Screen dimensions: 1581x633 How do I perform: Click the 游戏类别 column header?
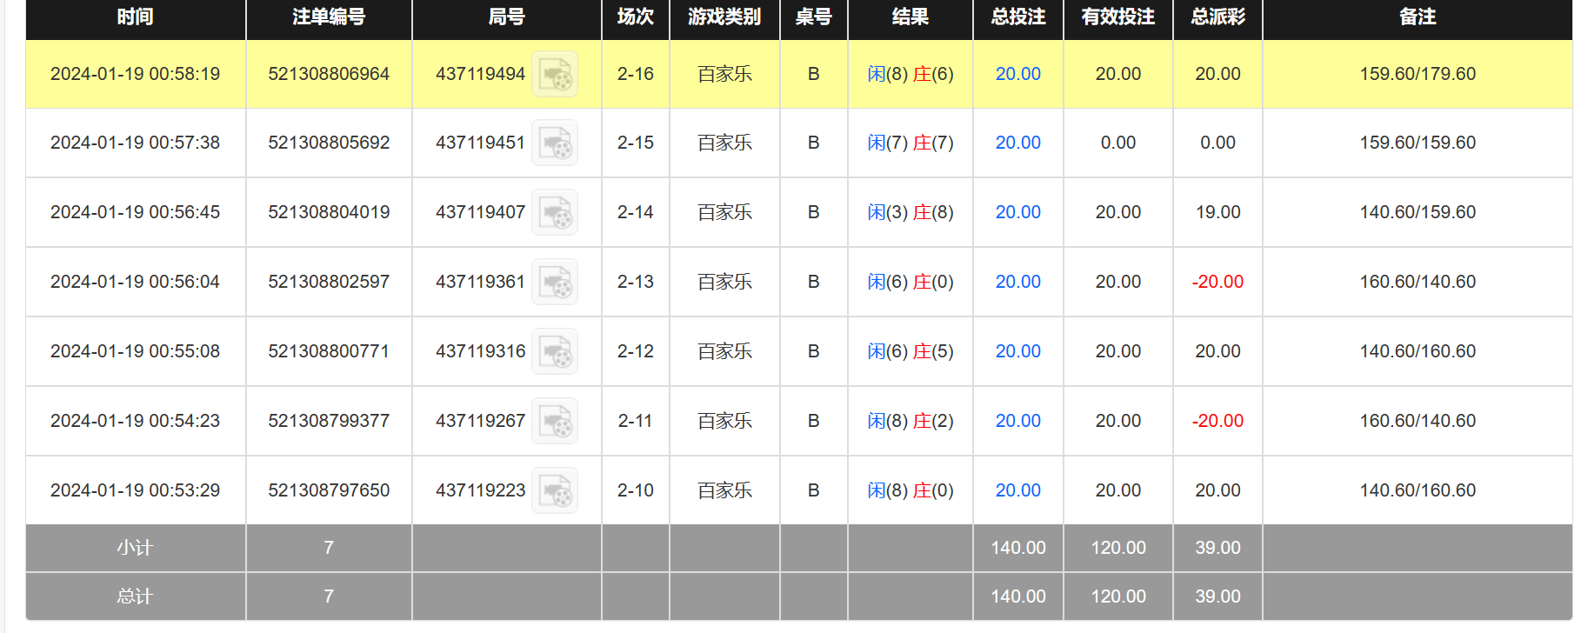pyautogui.click(x=724, y=17)
